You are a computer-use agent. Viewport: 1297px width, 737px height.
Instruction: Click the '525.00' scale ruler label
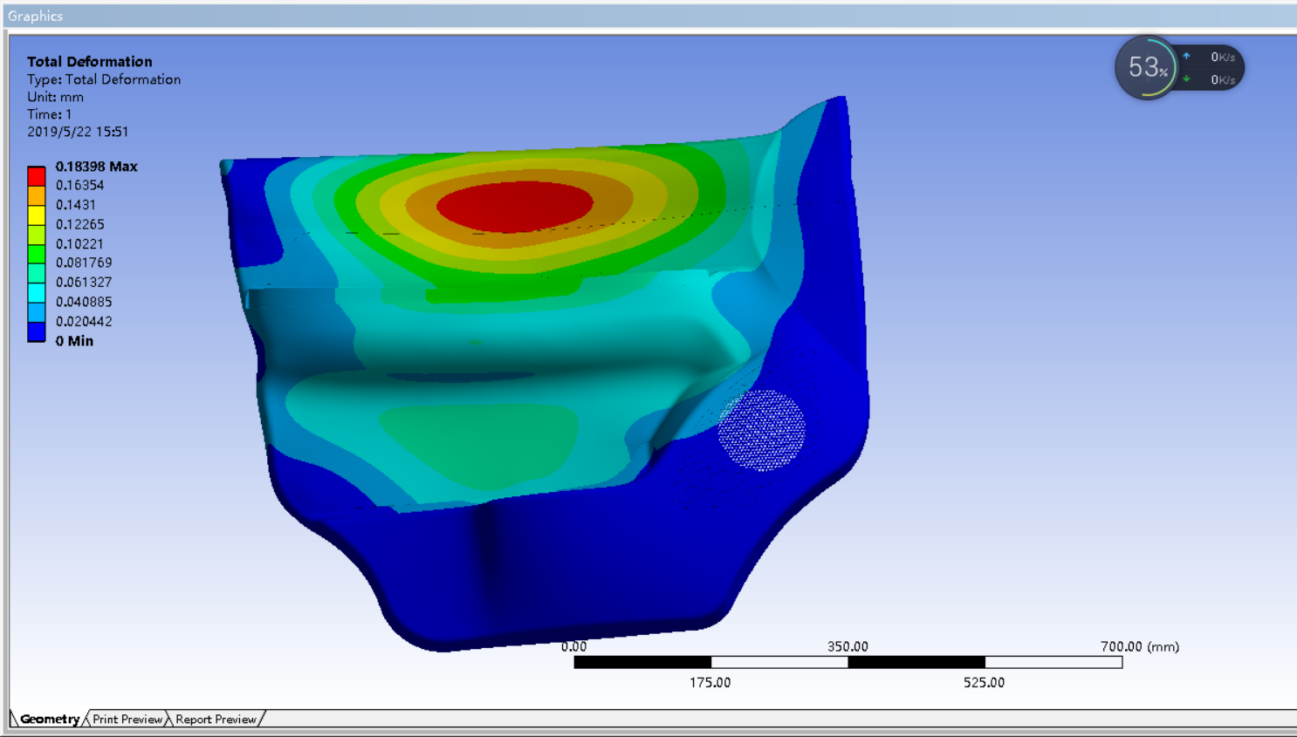pyautogui.click(x=984, y=683)
